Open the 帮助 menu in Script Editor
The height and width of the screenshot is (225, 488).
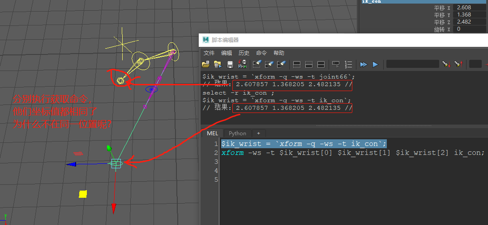point(279,53)
